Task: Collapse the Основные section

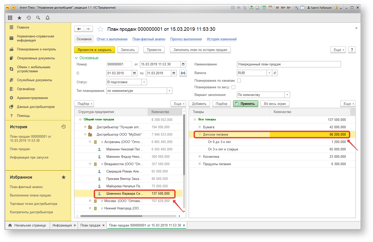Action: 76,58
